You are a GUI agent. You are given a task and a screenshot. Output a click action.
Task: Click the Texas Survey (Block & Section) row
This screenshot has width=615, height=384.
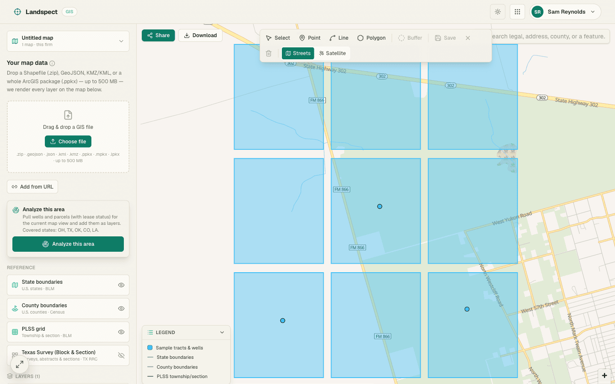coord(68,355)
